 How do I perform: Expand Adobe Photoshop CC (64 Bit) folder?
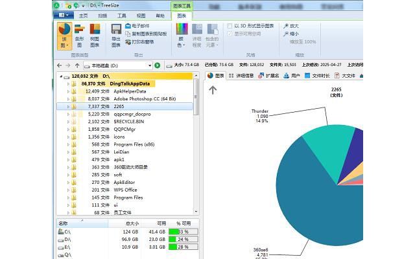[x=68, y=99]
